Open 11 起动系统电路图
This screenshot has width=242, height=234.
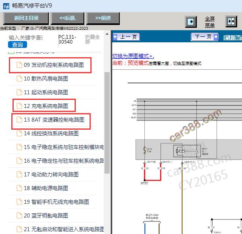[46, 92]
